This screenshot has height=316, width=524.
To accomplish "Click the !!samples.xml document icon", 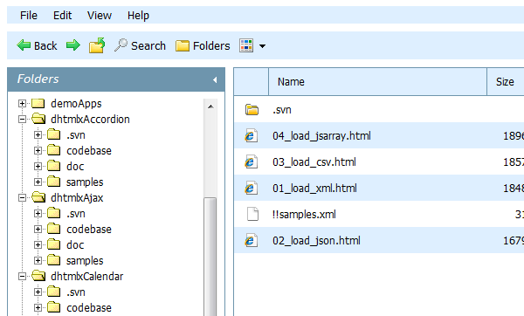I will [x=252, y=214].
